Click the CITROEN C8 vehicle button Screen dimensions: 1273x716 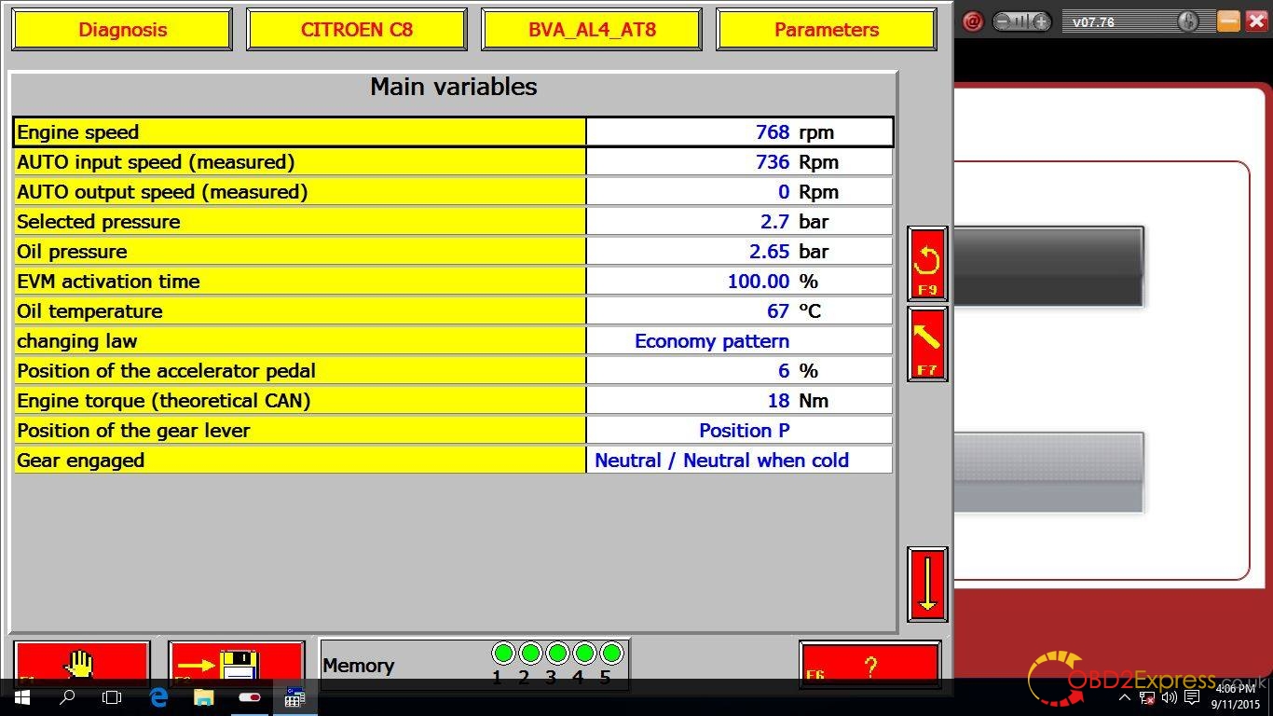point(357,30)
